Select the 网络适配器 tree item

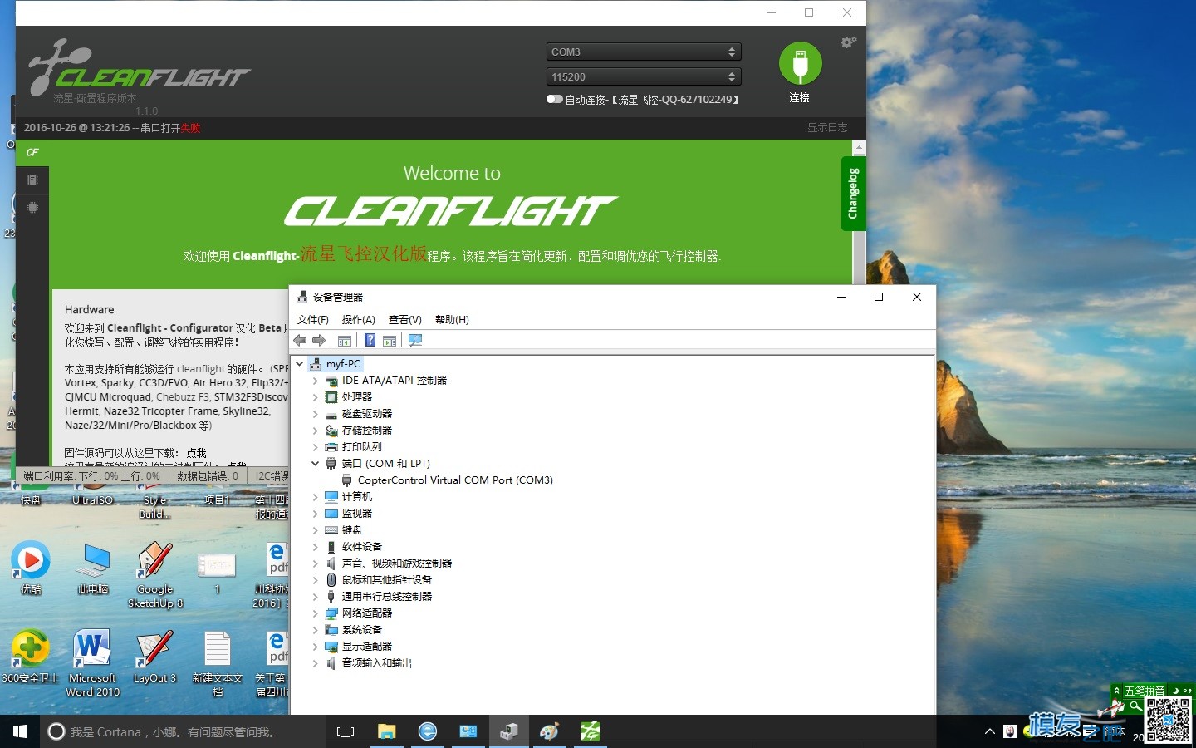[x=367, y=613]
